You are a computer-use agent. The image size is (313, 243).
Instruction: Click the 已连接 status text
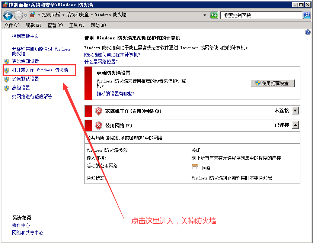click(282, 125)
